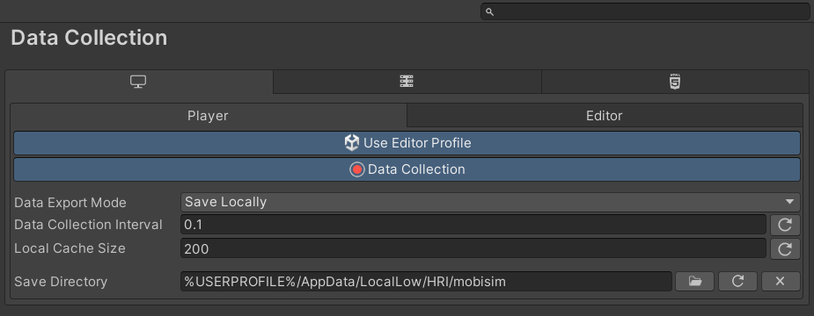Screen dimensions: 814x316
Task: Click the search magnifier icon
Action: coord(489,12)
